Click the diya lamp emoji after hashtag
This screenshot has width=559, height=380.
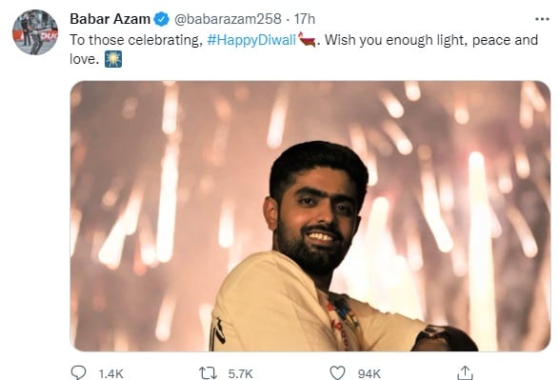(x=307, y=40)
